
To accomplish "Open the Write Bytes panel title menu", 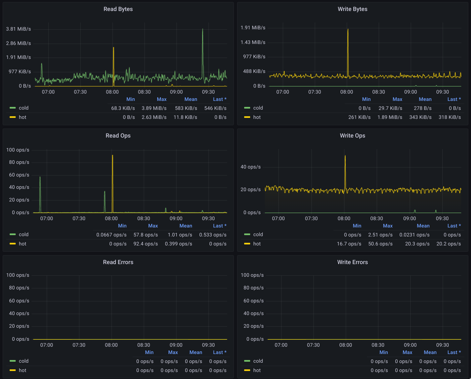I will 352,9.
